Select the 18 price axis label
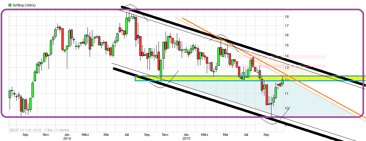 (x=287, y=17)
